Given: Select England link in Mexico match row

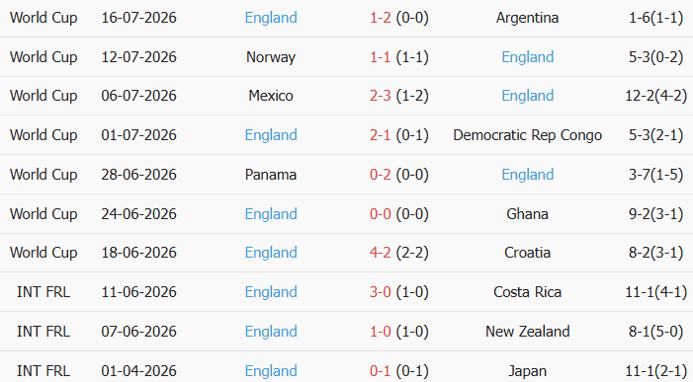Looking at the screenshot, I should pyautogui.click(x=528, y=96).
